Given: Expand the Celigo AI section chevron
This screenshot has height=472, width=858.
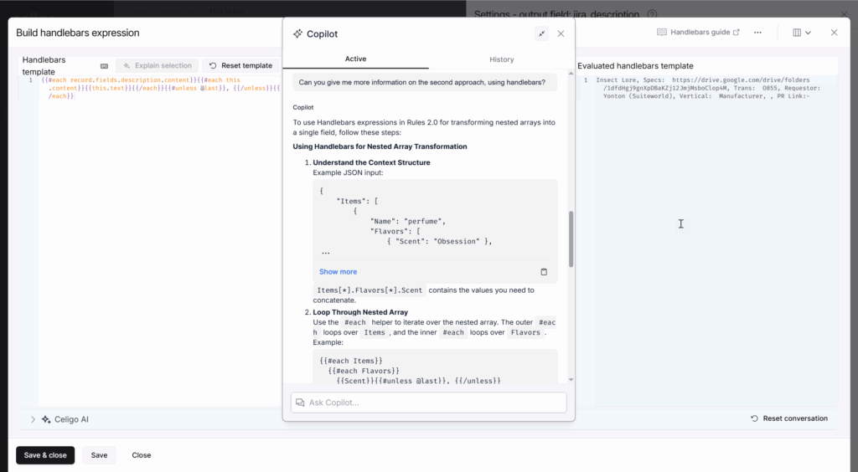Looking at the screenshot, I should click(33, 419).
